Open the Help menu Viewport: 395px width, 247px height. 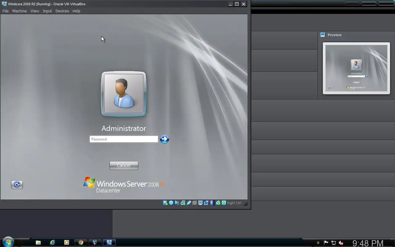tap(76, 11)
